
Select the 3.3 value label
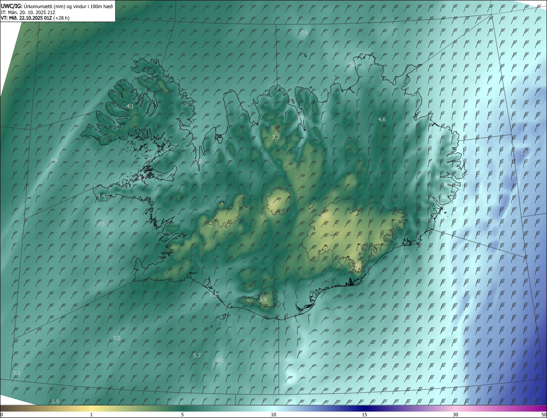coord(276,137)
